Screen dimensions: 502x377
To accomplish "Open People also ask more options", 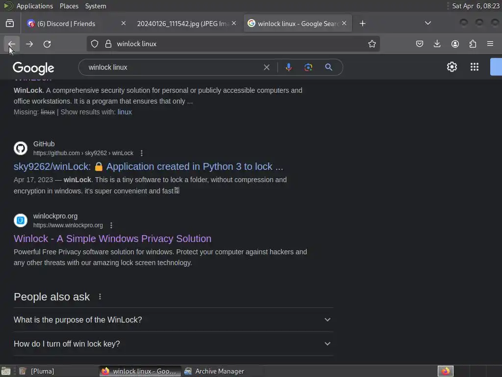I will [100, 296].
